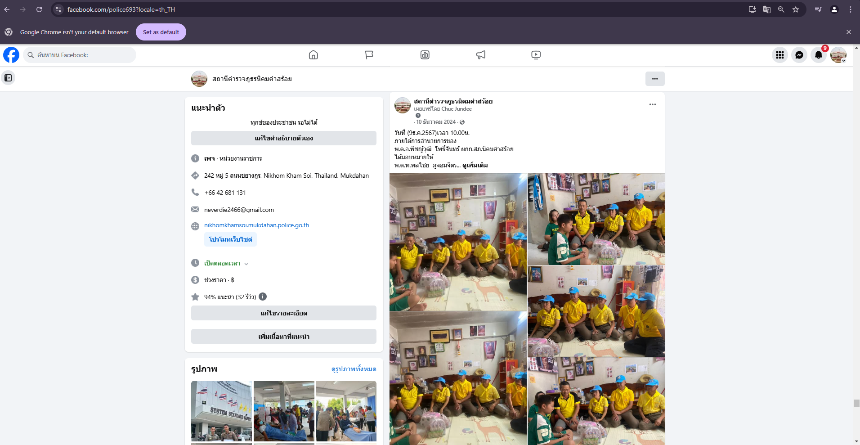Open the Pages flag icon
This screenshot has width=860, height=445.
click(x=369, y=55)
